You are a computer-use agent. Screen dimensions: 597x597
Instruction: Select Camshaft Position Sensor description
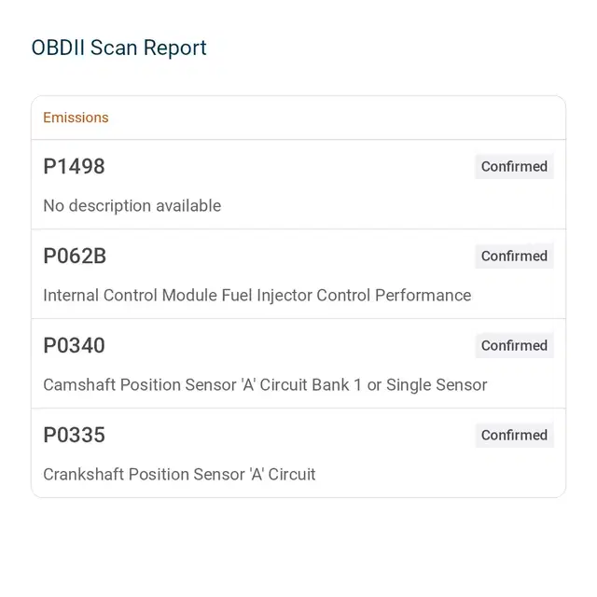pyautogui.click(x=265, y=385)
